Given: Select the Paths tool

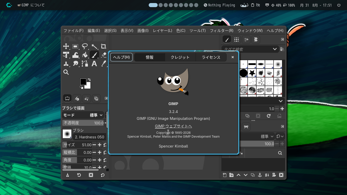Looking at the screenshot, I should pyautogui.click(x=85, y=63).
